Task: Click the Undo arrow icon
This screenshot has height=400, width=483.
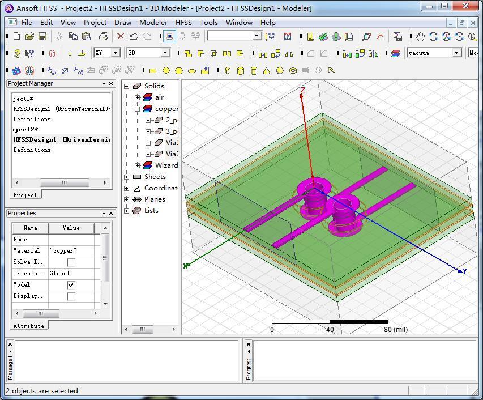Action: pyautogui.click(x=134, y=36)
